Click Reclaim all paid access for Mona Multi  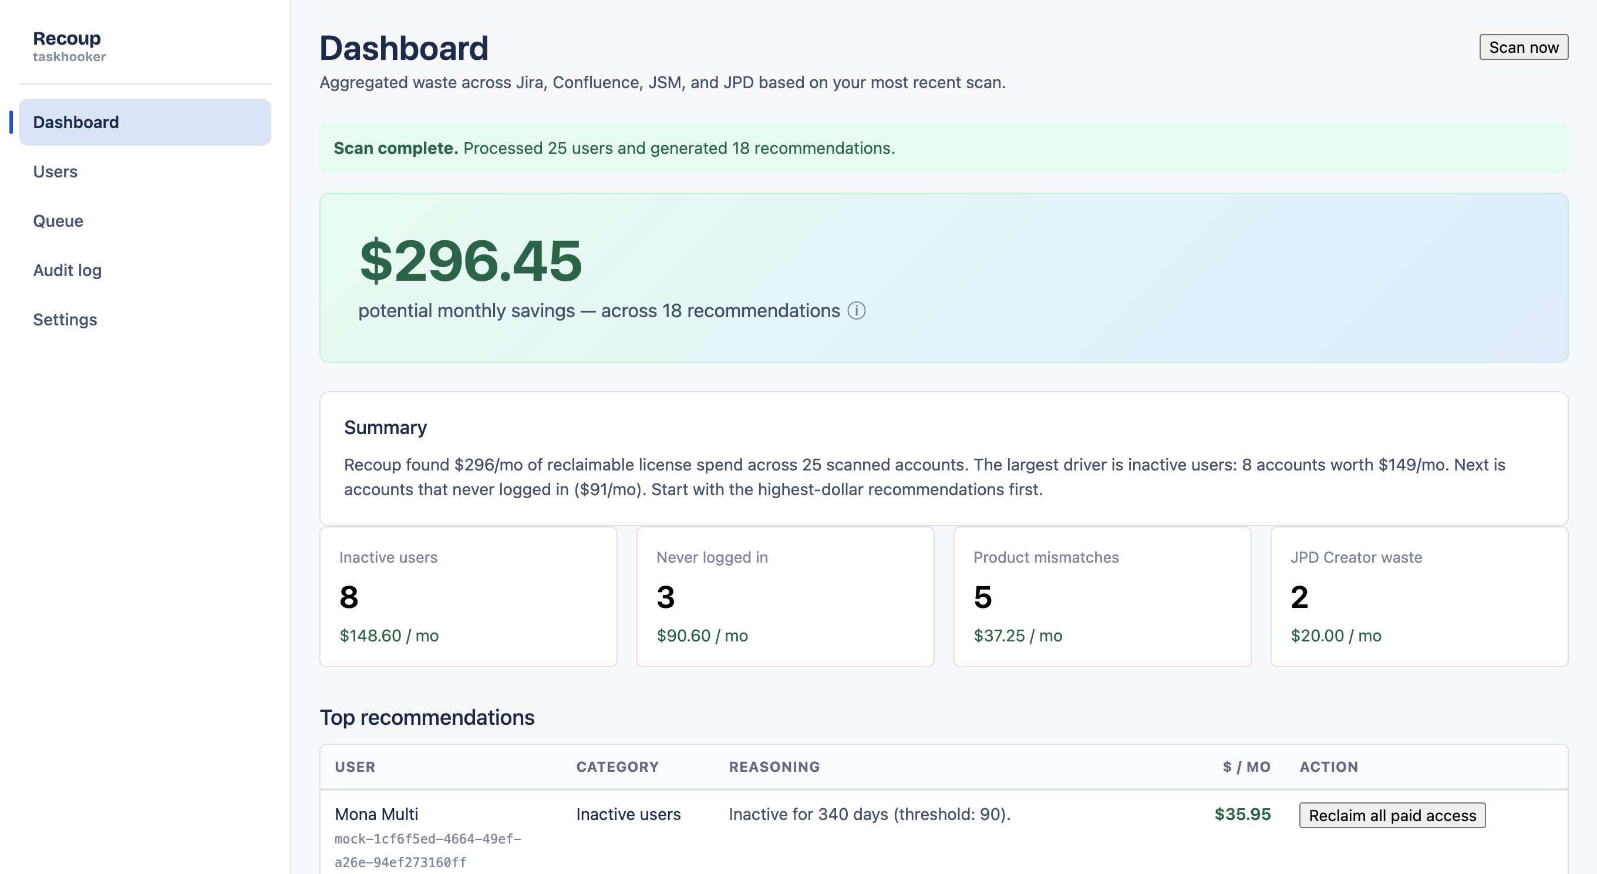coord(1392,815)
